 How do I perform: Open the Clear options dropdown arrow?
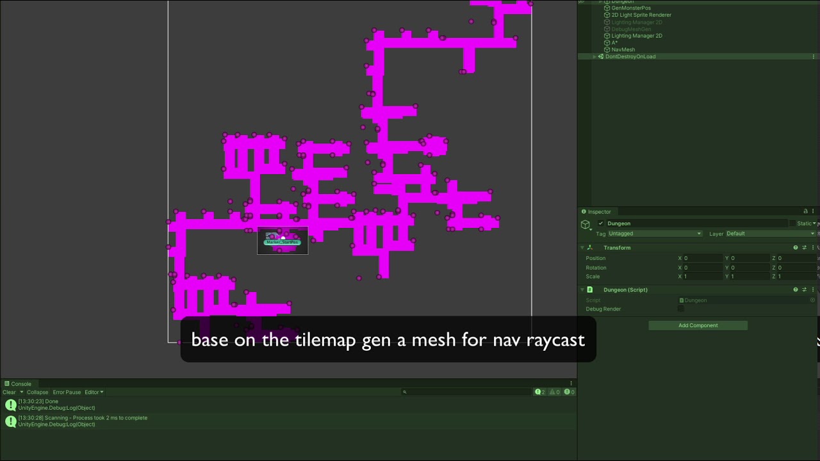point(21,392)
